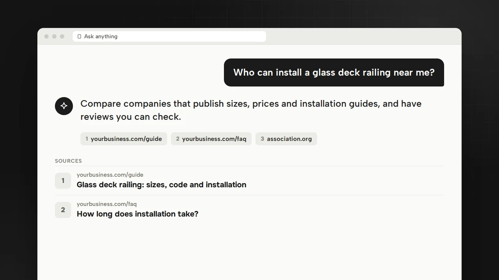This screenshot has height=280, width=499.
Task: Focus the 'Ask anything' address field
Action: click(169, 36)
